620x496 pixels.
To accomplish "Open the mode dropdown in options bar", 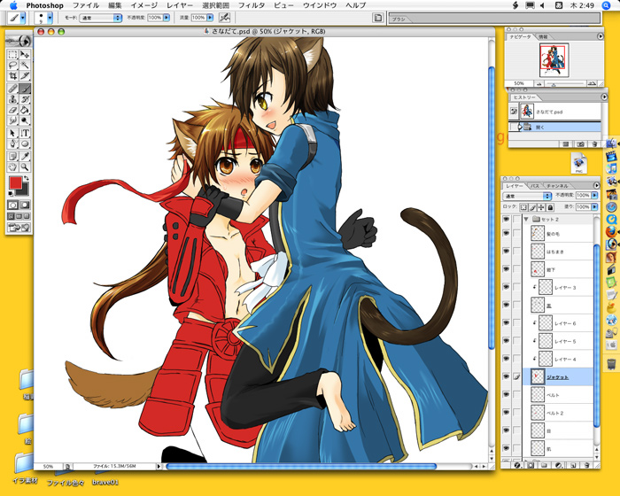I will [x=100, y=18].
